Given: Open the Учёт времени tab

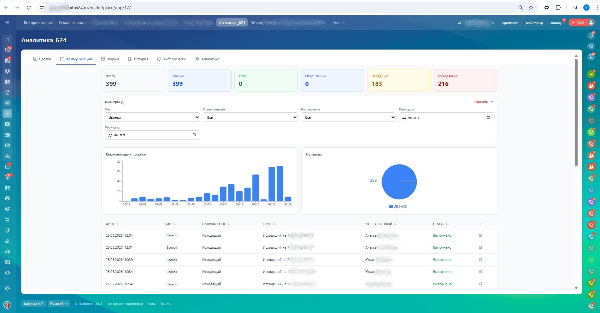Looking at the screenshot, I should click(x=172, y=59).
